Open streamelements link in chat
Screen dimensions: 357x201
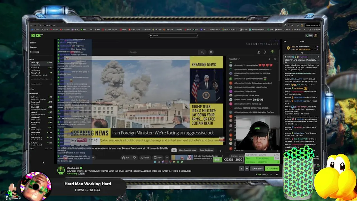[300, 61]
